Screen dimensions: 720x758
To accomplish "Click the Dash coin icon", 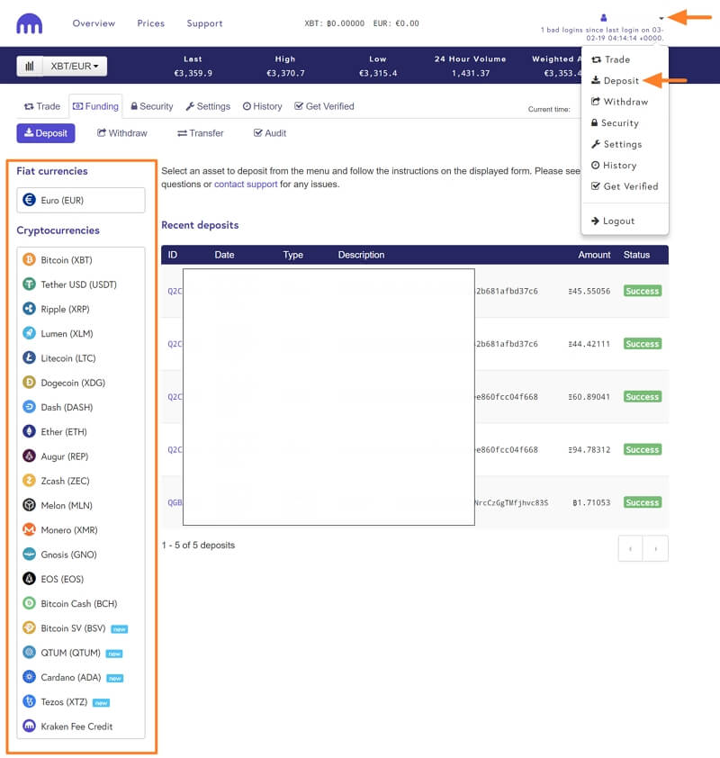I will 30,407.
